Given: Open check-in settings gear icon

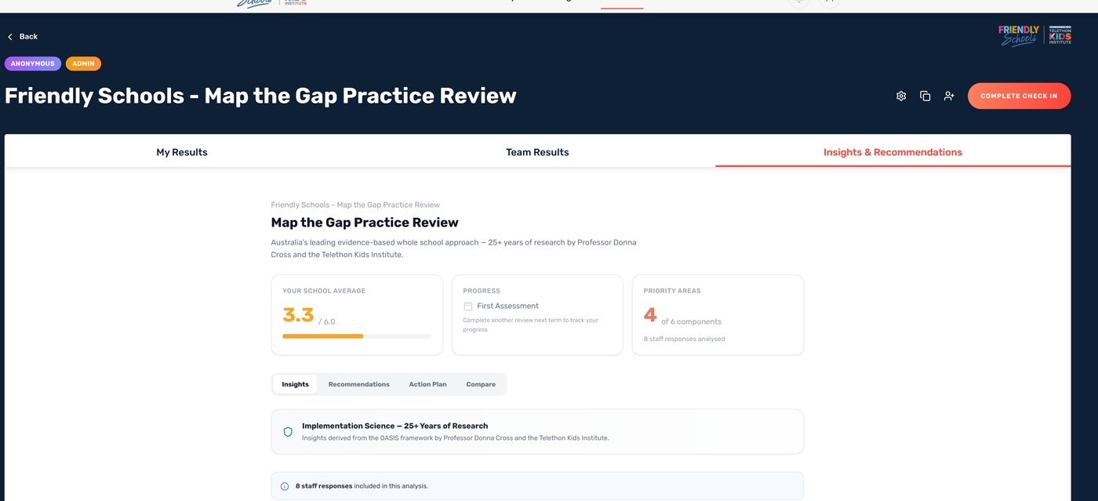Looking at the screenshot, I should click(x=901, y=96).
